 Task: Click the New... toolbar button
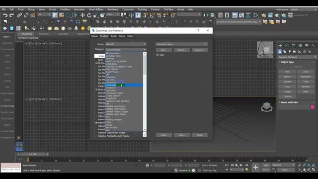163,50
